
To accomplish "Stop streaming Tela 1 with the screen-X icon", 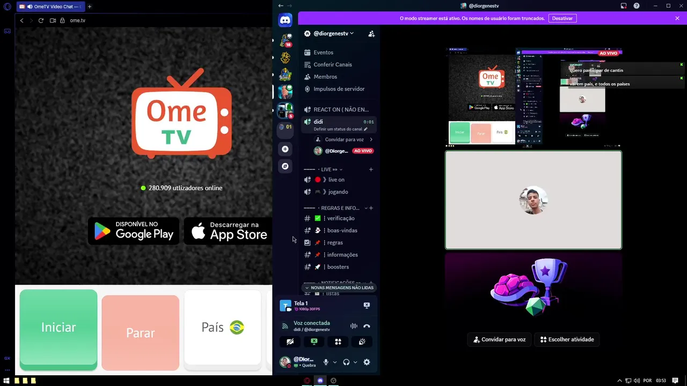I will coord(367,305).
